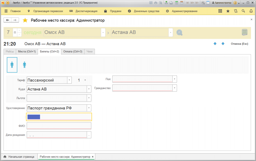
Task: Switch to the Оплата (Ctrl+3) tab
Action: click(x=73, y=52)
